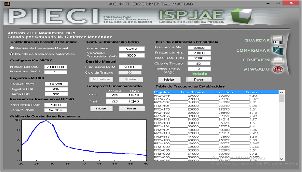Click the Velocidad Transmisión 9600 field

(x=132, y=55)
